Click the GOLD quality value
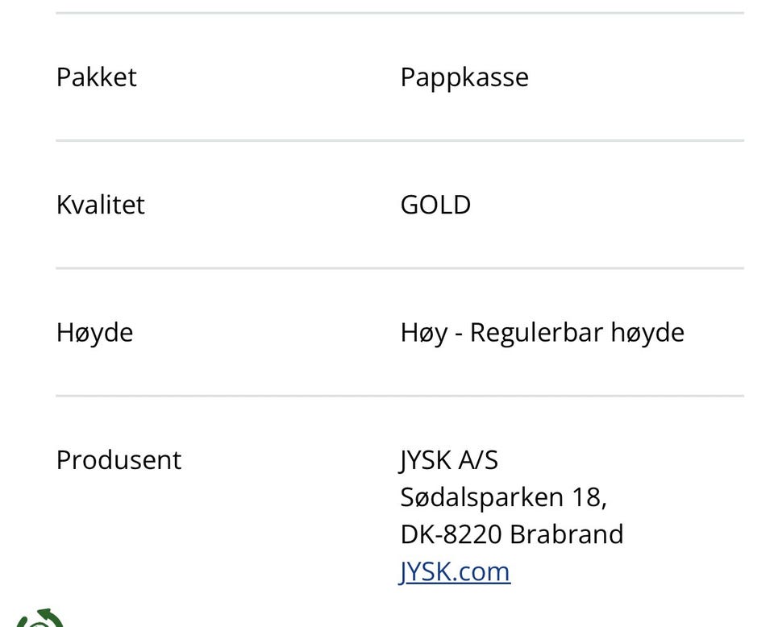The height and width of the screenshot is (627, 774). pos(435,205)
